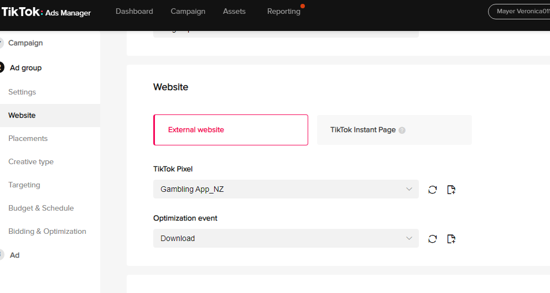Viewport: 550px width, 293px height.
Task: Open the Reporting menu
Action: (284, 11)
